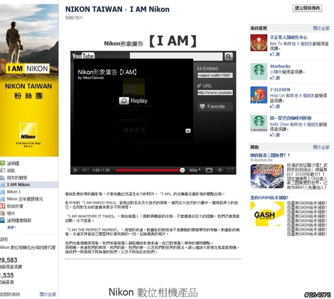This screenshot has height=299, width=334.
Task: Click the Bes To friend name link
Action: click(x=276, y=43)
